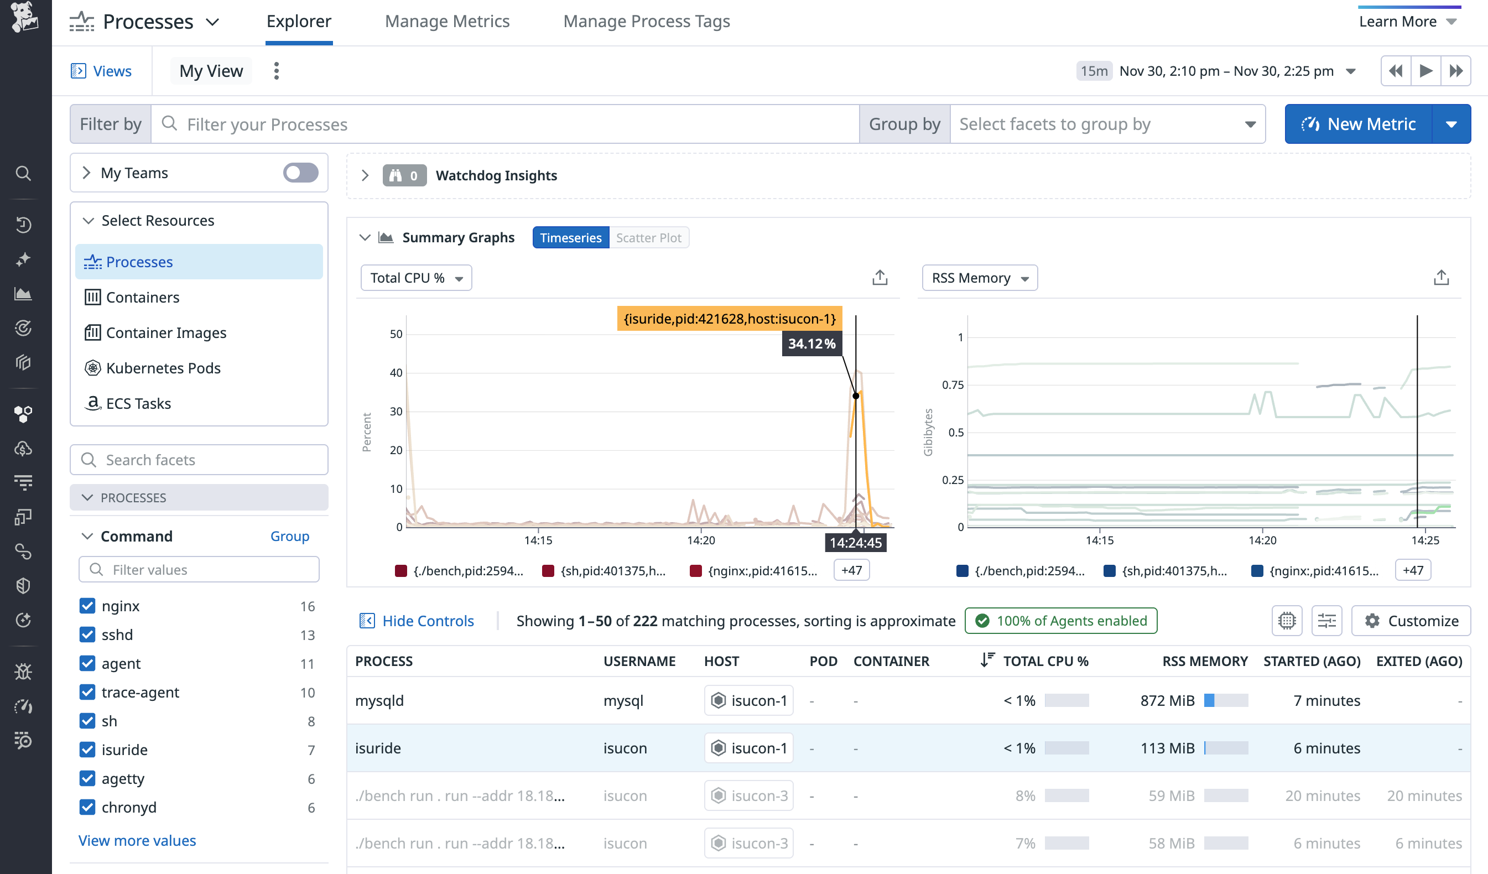Uncheck the isuride command checkbox
The image size is (1488, 874).
[87, 750]
